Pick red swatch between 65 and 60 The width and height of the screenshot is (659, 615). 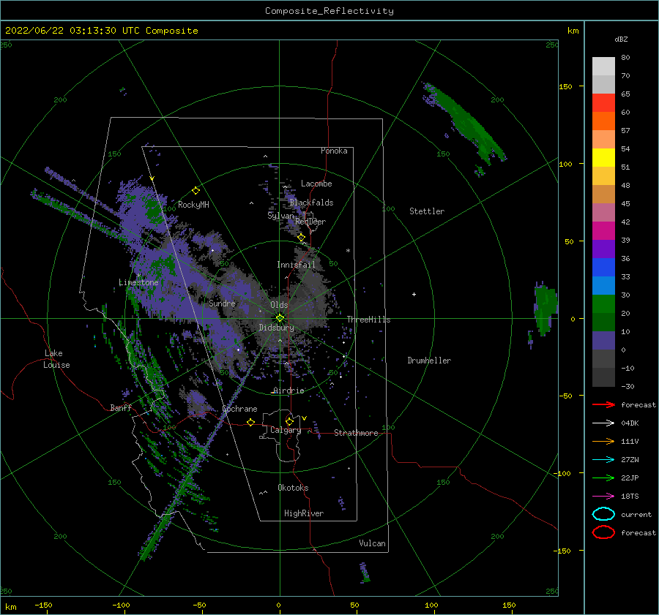[603, 103]
